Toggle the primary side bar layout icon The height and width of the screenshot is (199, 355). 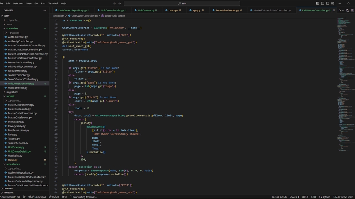(317, 3)
